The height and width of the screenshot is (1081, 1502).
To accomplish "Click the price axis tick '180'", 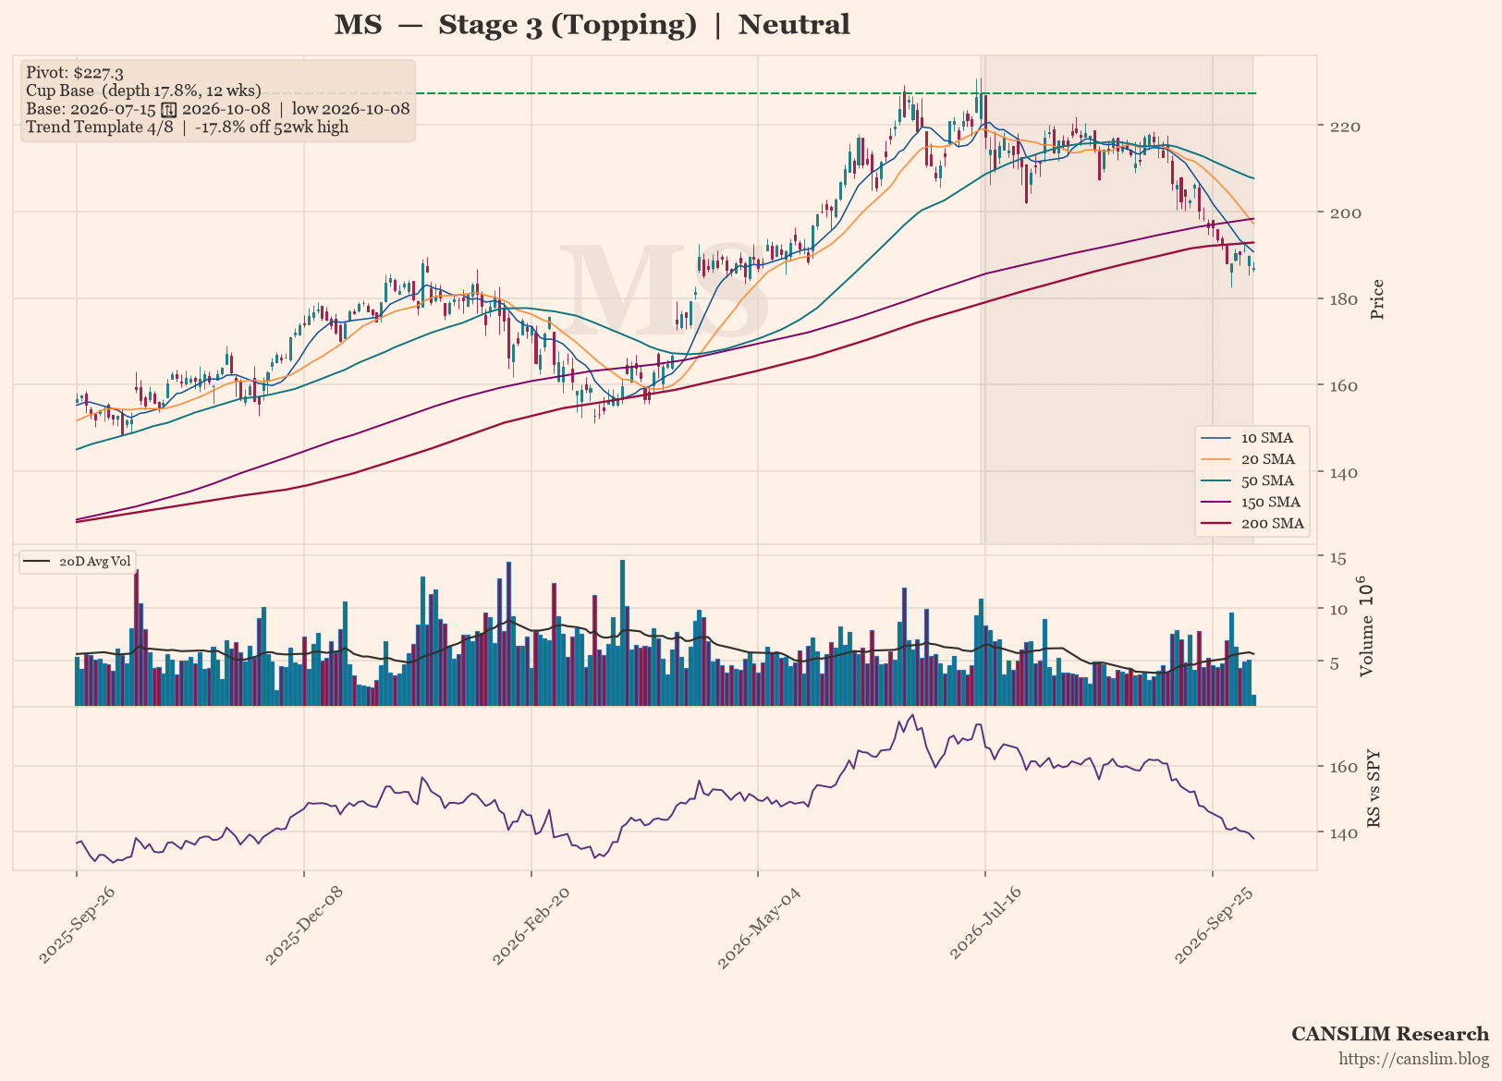I will (1345, 299).
